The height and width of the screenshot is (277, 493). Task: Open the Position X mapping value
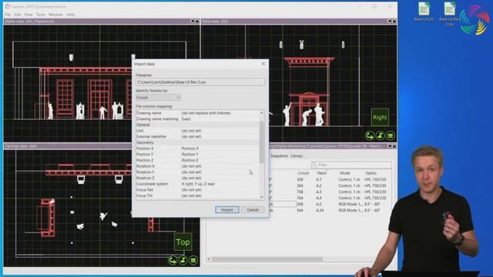[x=190, y=149]
